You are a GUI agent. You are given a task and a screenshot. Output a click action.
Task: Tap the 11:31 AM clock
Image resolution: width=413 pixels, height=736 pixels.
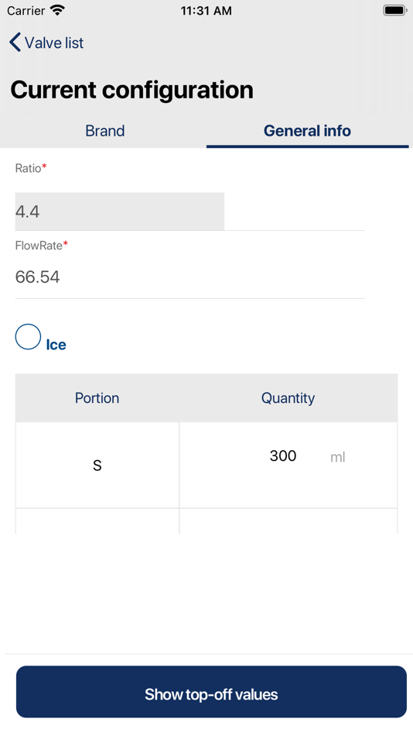206,10
